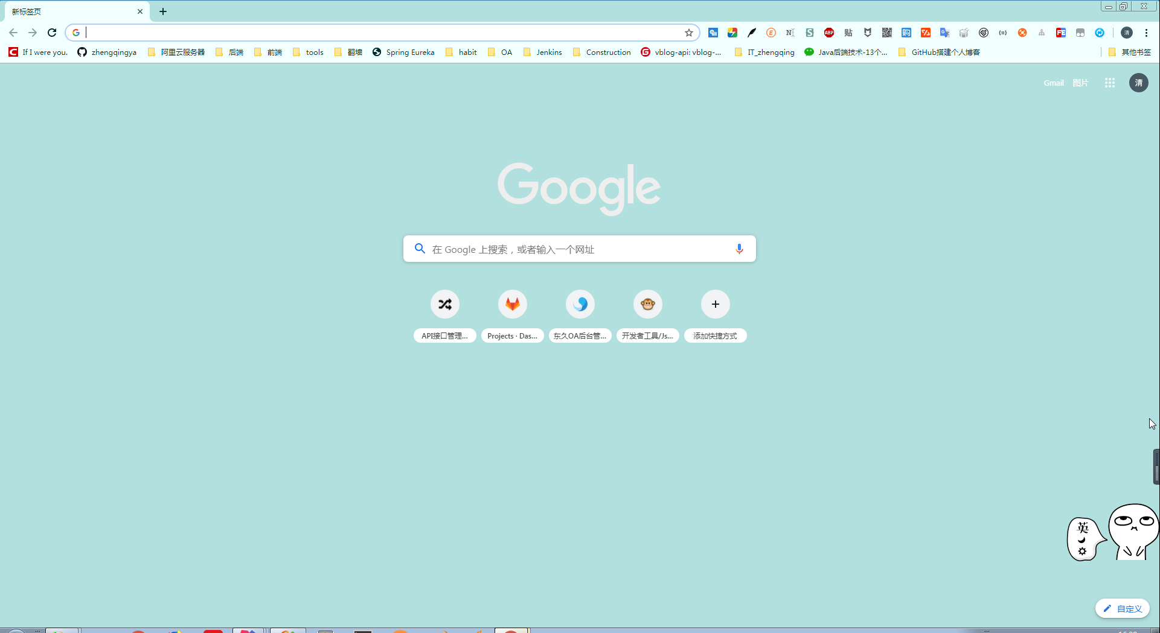Open the AdBlock Plus (ABP) extension

(829, 33)
